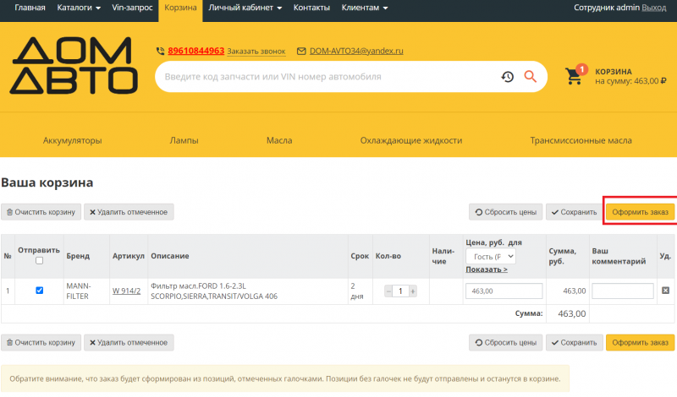Click bottom Оформить заказ button
Screen dimensions: 677x397
pos(640,343)
